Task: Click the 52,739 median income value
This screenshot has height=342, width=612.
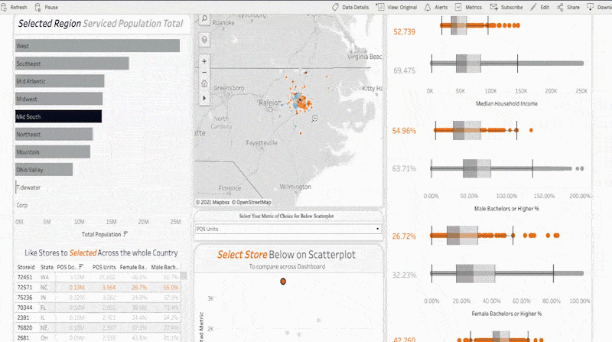Action: point(404,31)
